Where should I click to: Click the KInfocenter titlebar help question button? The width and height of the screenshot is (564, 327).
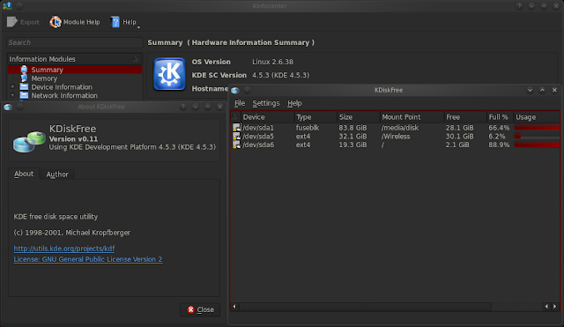tap(519, 6)
